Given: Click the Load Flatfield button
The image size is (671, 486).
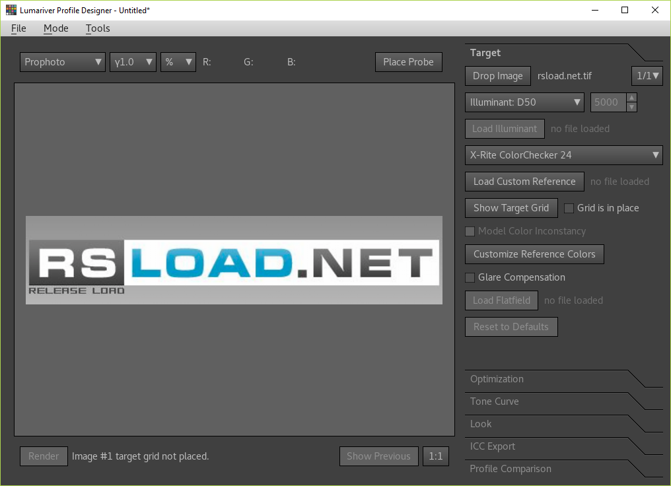Looking at the screenshot, I should pos(501,300).
